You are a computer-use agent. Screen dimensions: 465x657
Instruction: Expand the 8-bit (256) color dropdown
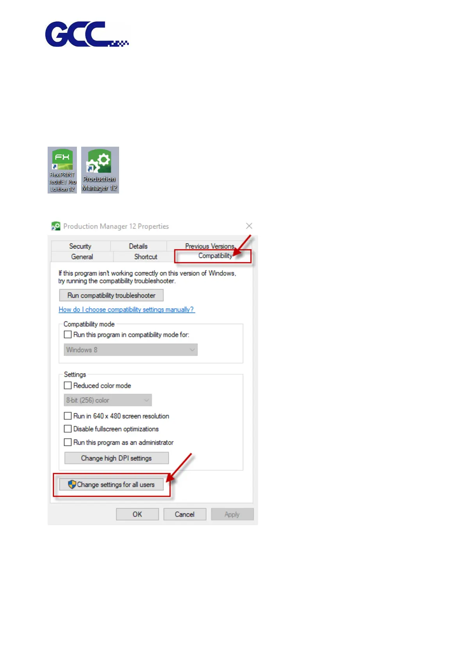108,400
